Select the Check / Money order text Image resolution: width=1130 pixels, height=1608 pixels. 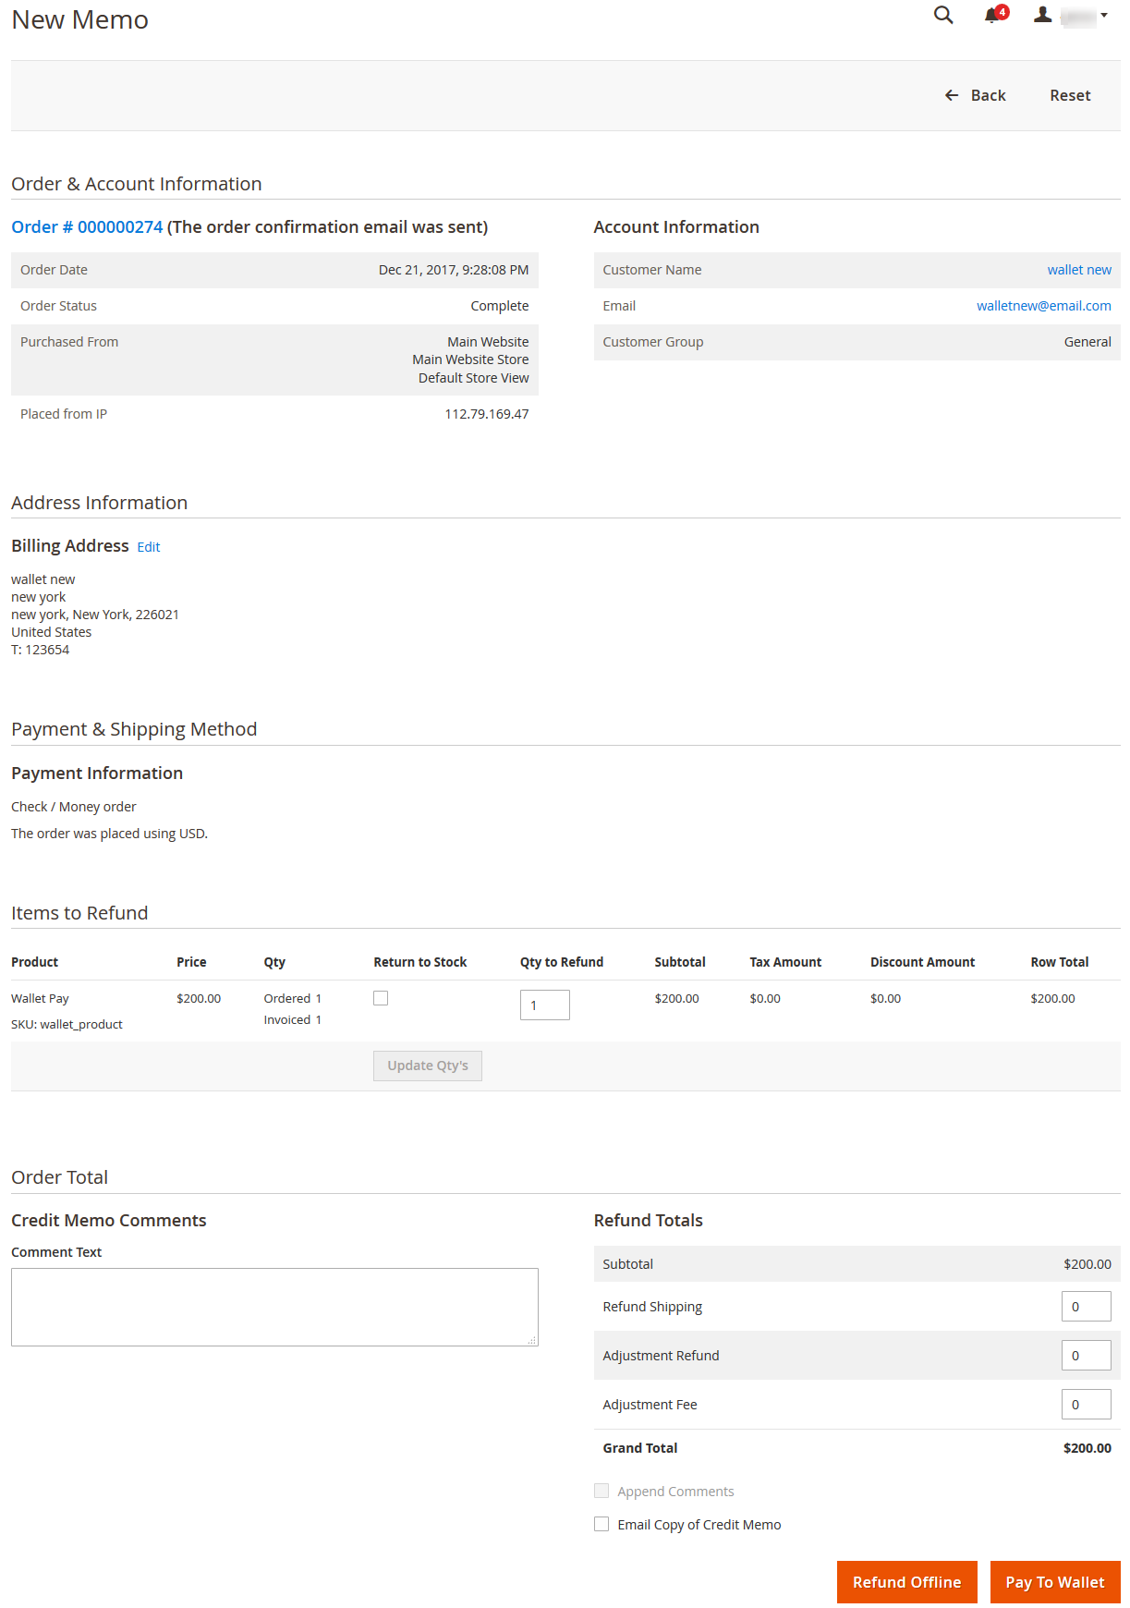point(74,807)
